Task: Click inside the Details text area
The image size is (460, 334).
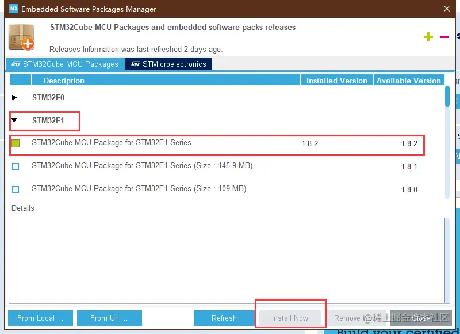Action: pos(227,260)
